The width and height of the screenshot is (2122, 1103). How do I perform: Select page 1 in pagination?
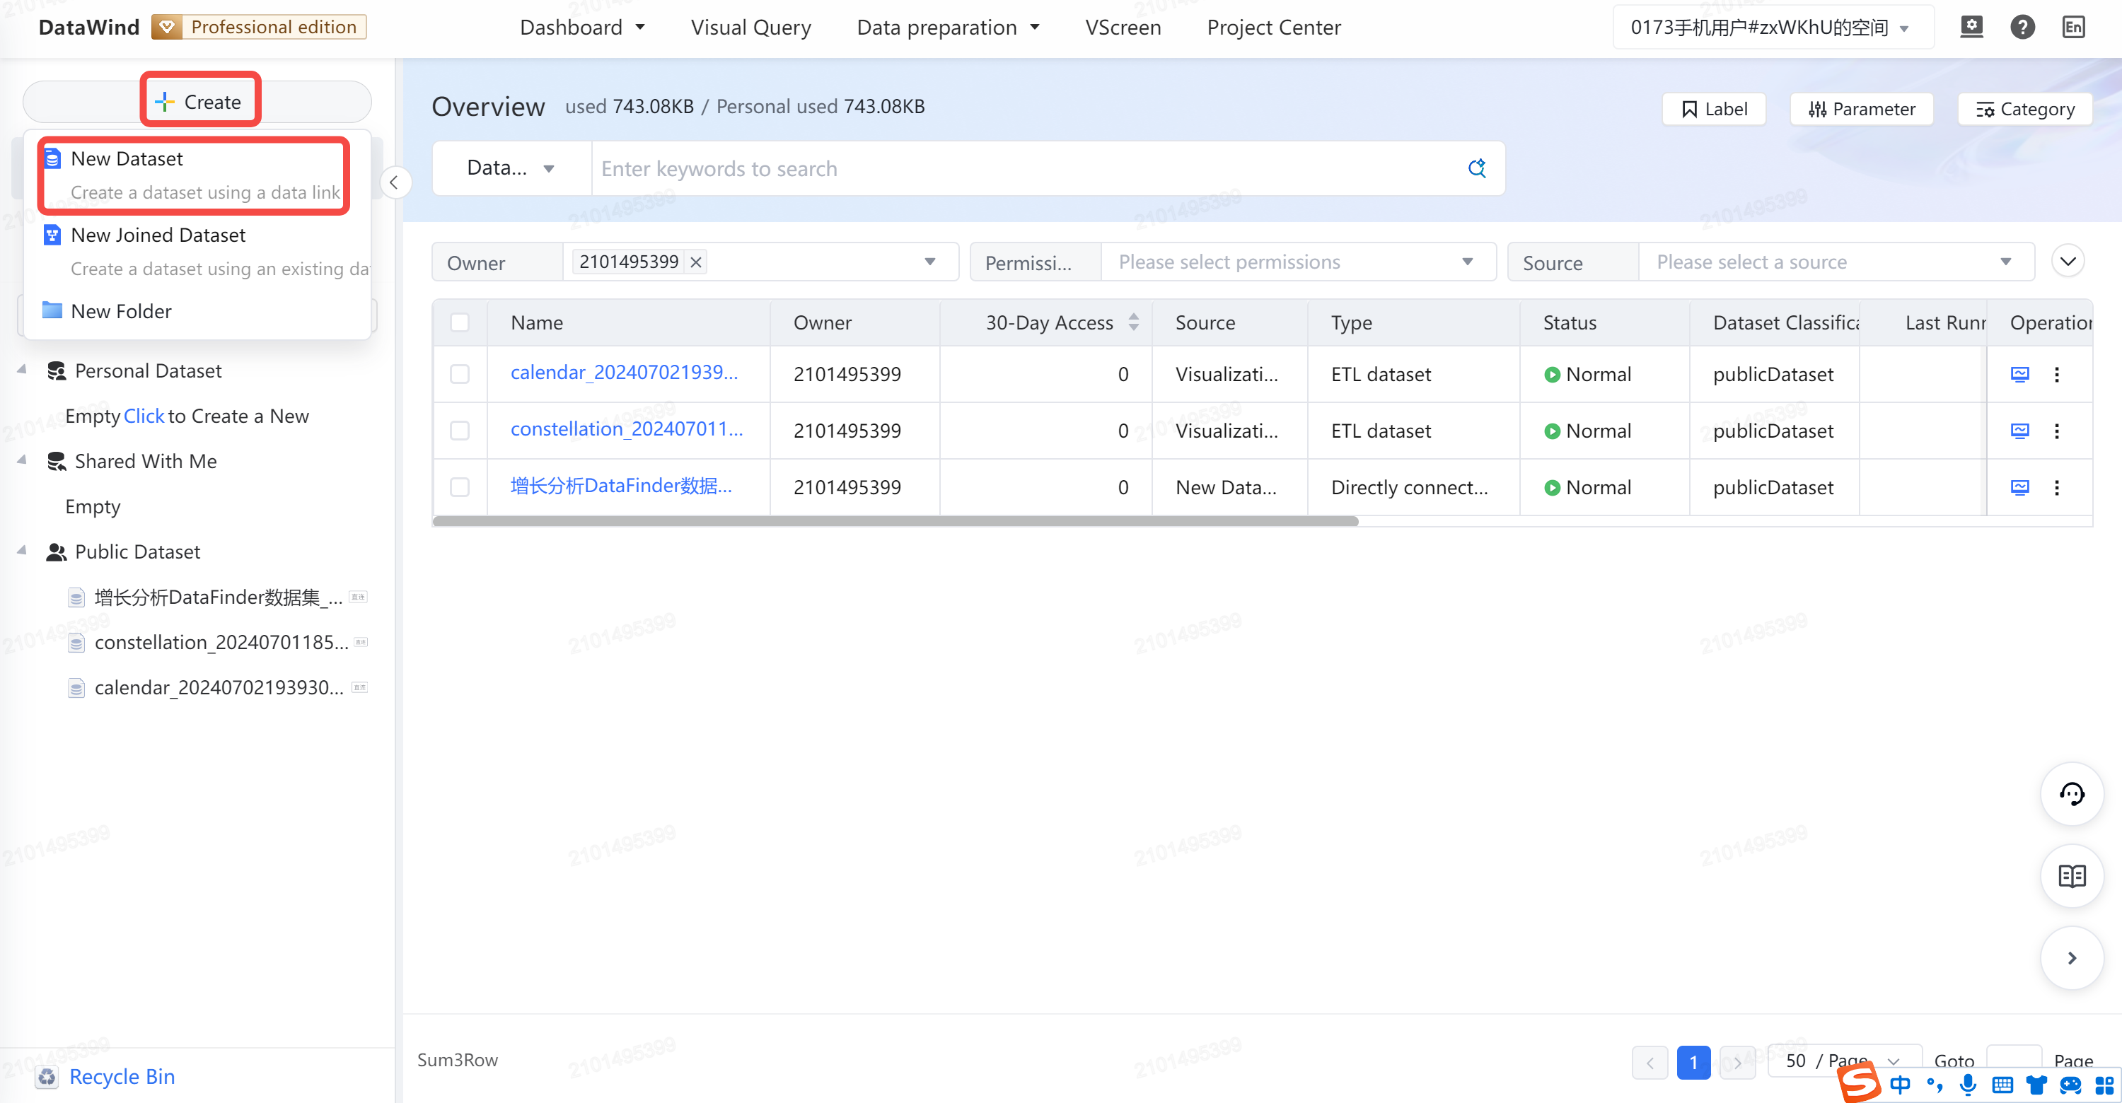pyautogui.click(x=1693, y=1062)
